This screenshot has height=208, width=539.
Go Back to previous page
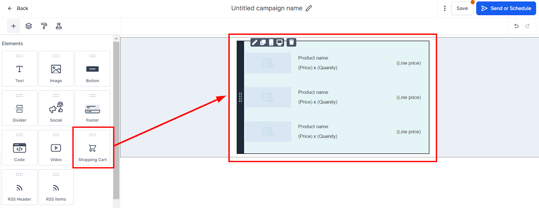click(x=18, y=8)
